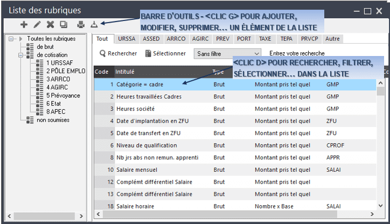Click the pencil icon to modify the rubrique
Viewport: 390px width, 224px height.
pos(37,24)
